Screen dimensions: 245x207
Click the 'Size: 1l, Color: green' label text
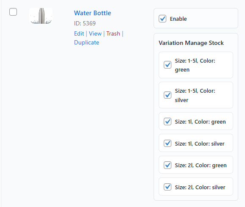(x=200, y=121)
